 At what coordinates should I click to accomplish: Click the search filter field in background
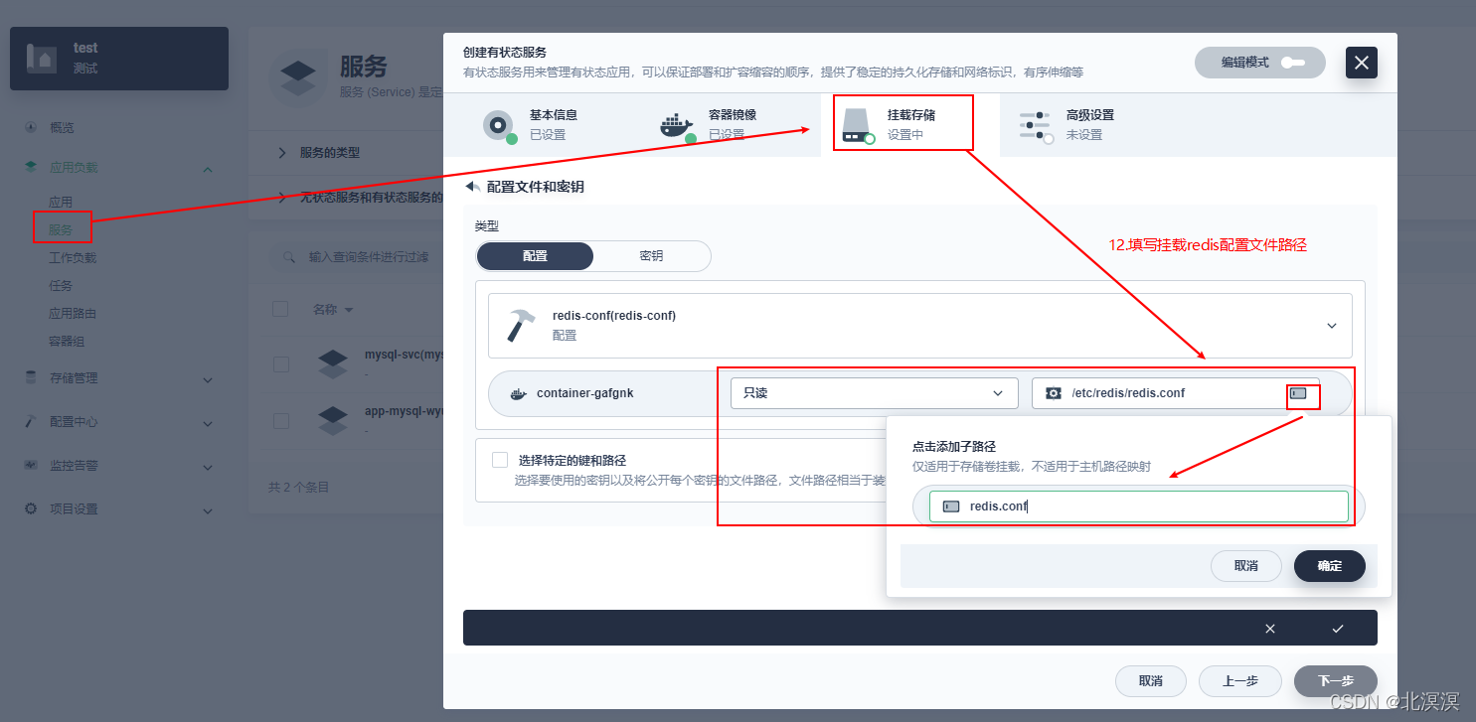(358, 256)
